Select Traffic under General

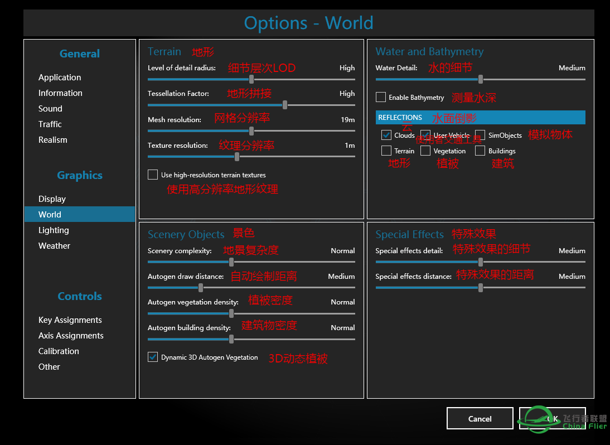click(50, 124)
